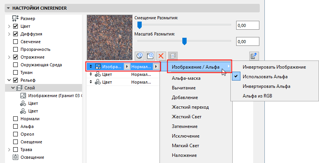Click the add image layer folder icon
The image size is (319, 163).
coord(150,56)
